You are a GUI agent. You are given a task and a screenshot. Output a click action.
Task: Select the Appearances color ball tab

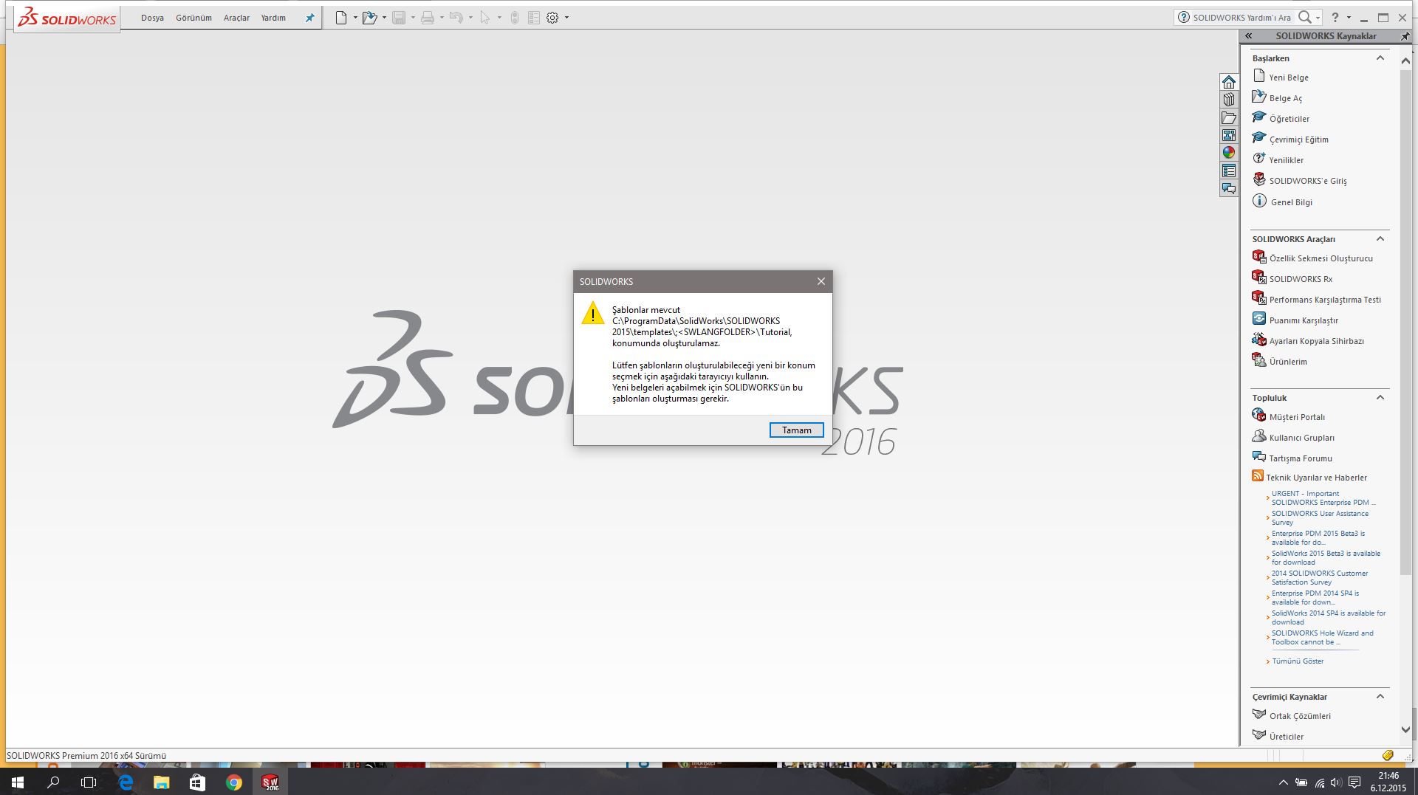pyautogui.click(x=1229, y=153)
